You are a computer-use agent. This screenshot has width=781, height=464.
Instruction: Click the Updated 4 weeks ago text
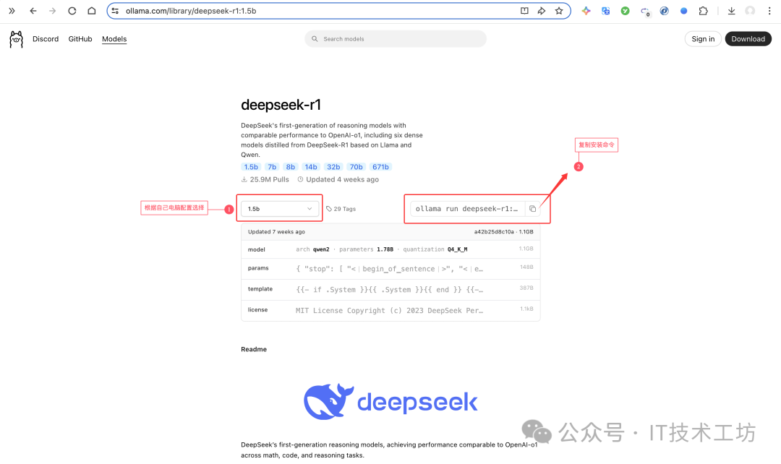pos(338,179)
